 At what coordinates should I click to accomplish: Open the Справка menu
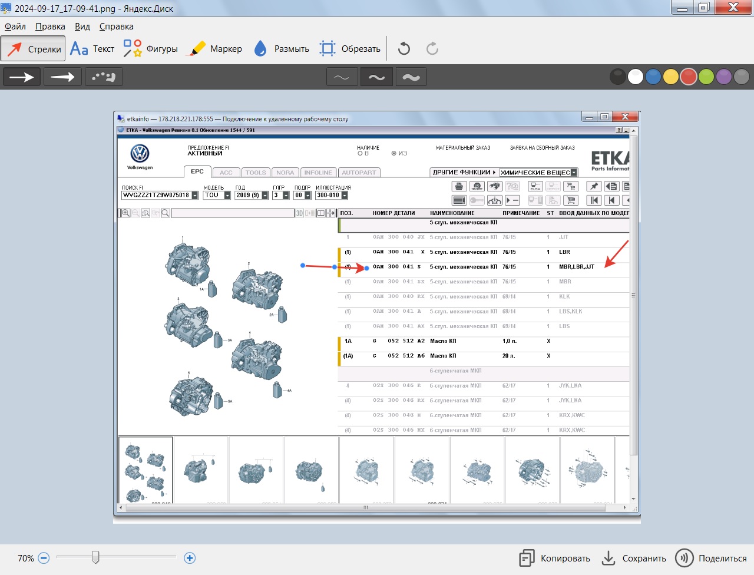(116, 27)
